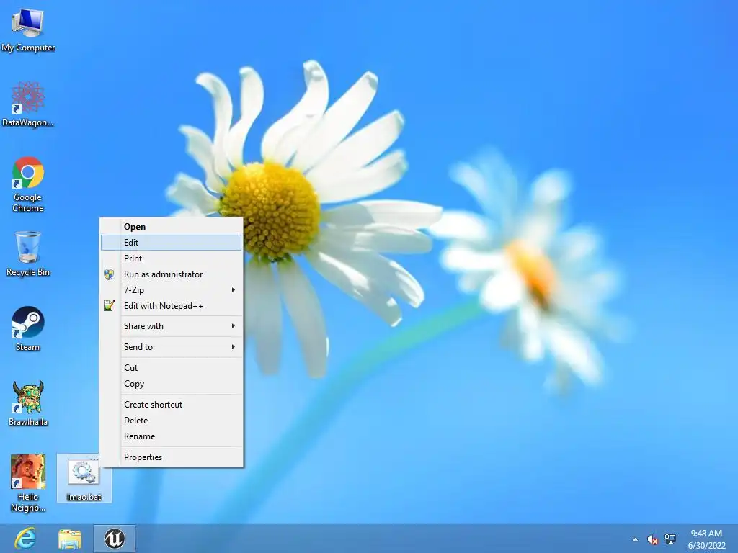Select Create shortcut menu entry
738x553 pixels.
[172, 405]
